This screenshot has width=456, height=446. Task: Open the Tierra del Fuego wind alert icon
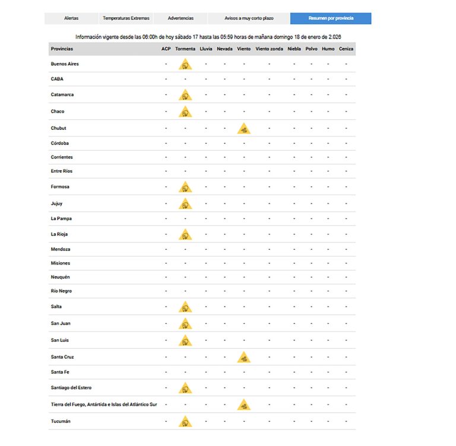point(243,405)
